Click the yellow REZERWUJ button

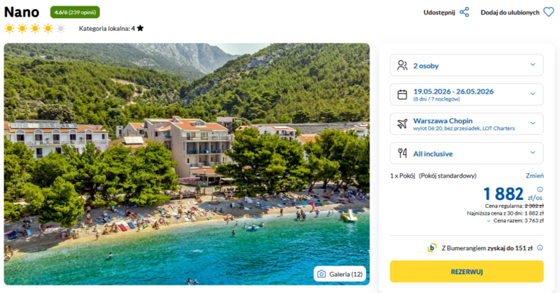[x=466, y=271]
